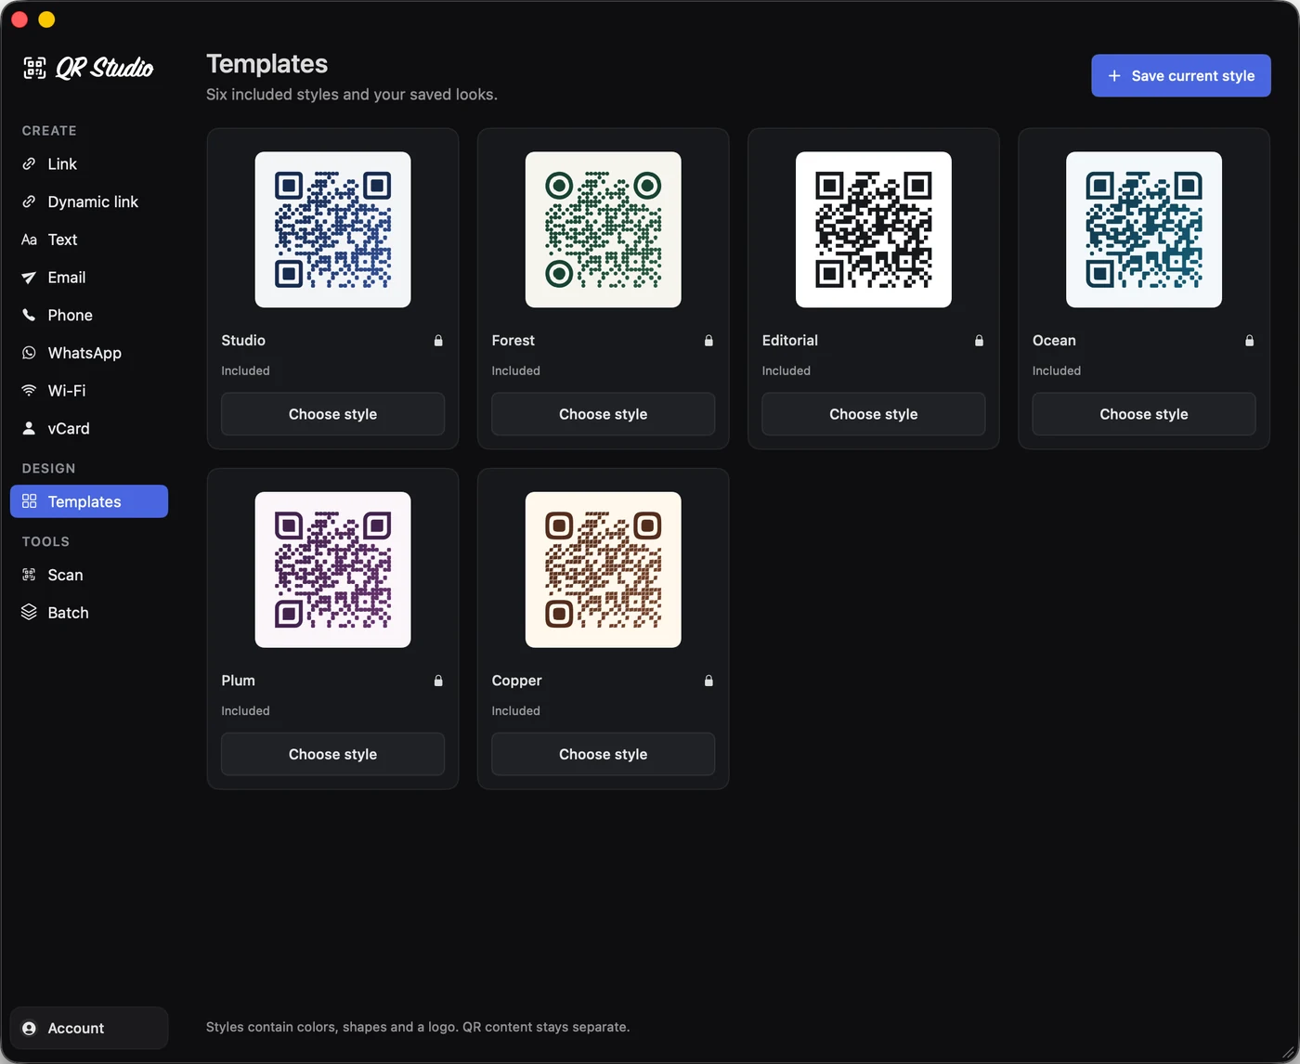The height and width of the screenshot is (1064, 1300).
Task: Click the window resize grip corner
Action: (x=1288, y=1052)
